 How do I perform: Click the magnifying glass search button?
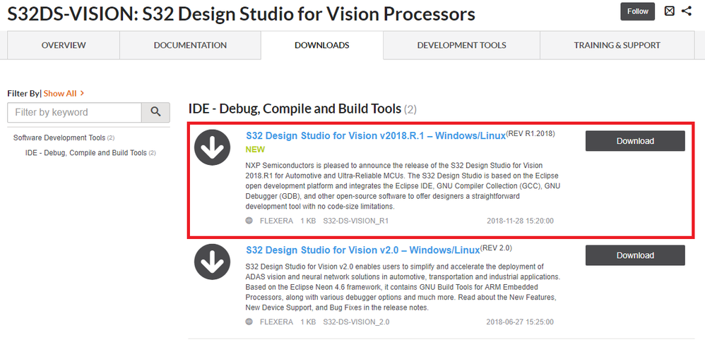[156, 112]
